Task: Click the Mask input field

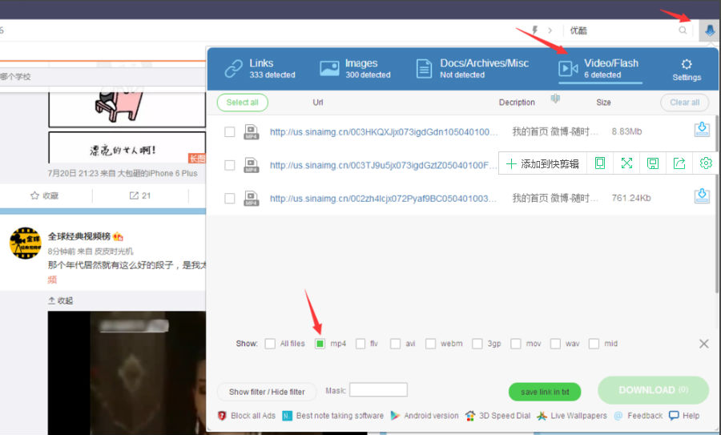Action: point(378,390)
